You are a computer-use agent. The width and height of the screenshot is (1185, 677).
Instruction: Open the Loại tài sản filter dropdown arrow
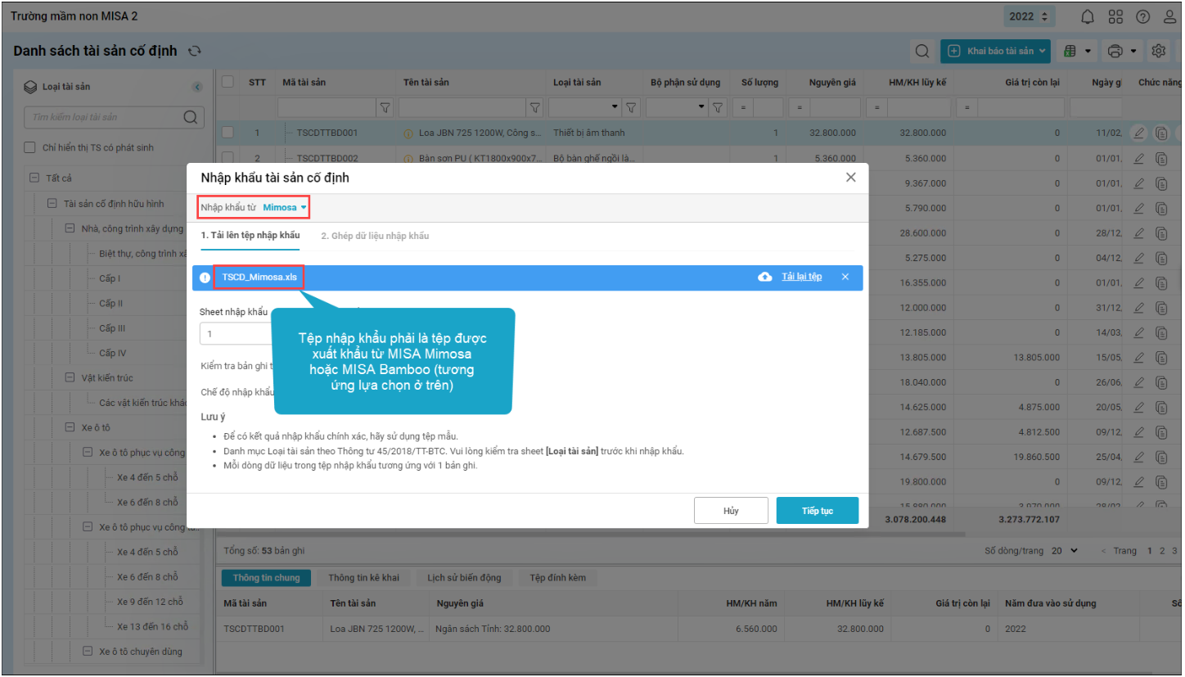click(615, 107)
